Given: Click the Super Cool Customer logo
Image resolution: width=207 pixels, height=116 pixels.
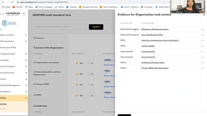Looking at the screenshot, I should [x=9, y=23].
